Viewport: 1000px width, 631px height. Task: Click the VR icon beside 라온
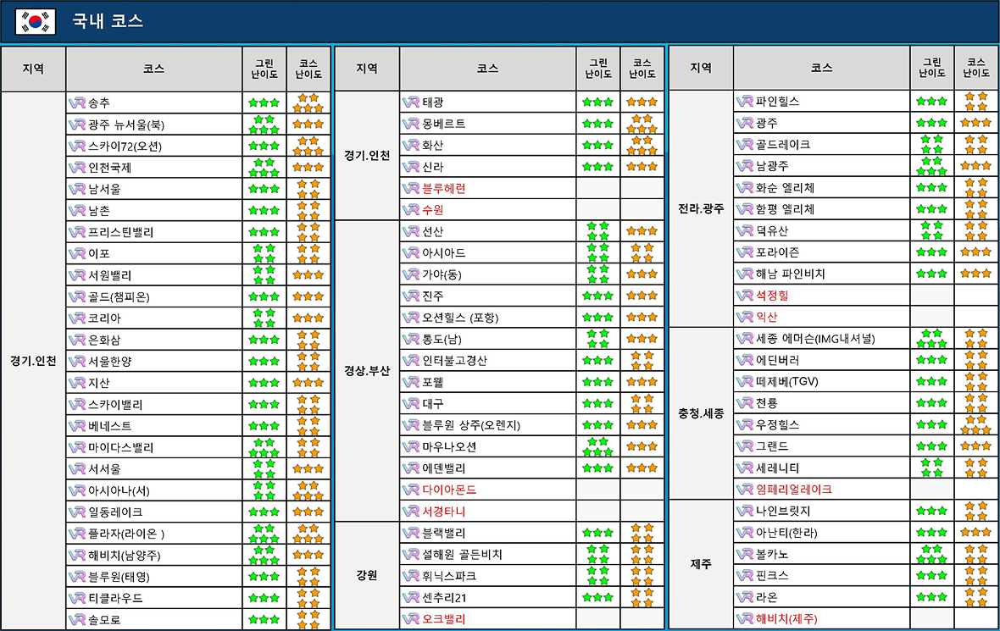tap(745, 597)
